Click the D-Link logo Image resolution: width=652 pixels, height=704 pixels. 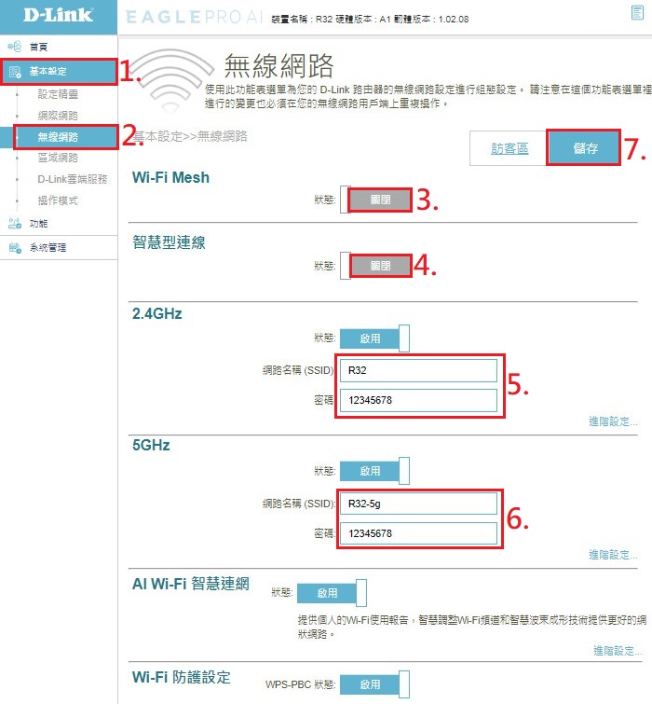(x=58, y=16)
